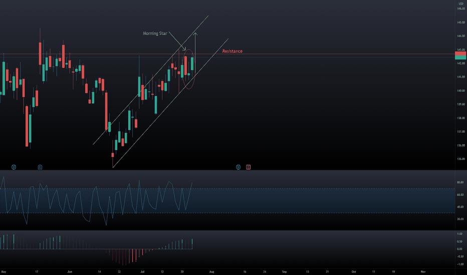Screen dimensions: 467x275
Task: Click the 141.00 price axis label
Action: (x=461, y=77)
